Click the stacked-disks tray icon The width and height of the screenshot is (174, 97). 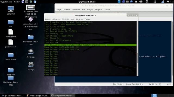[127, 2]
